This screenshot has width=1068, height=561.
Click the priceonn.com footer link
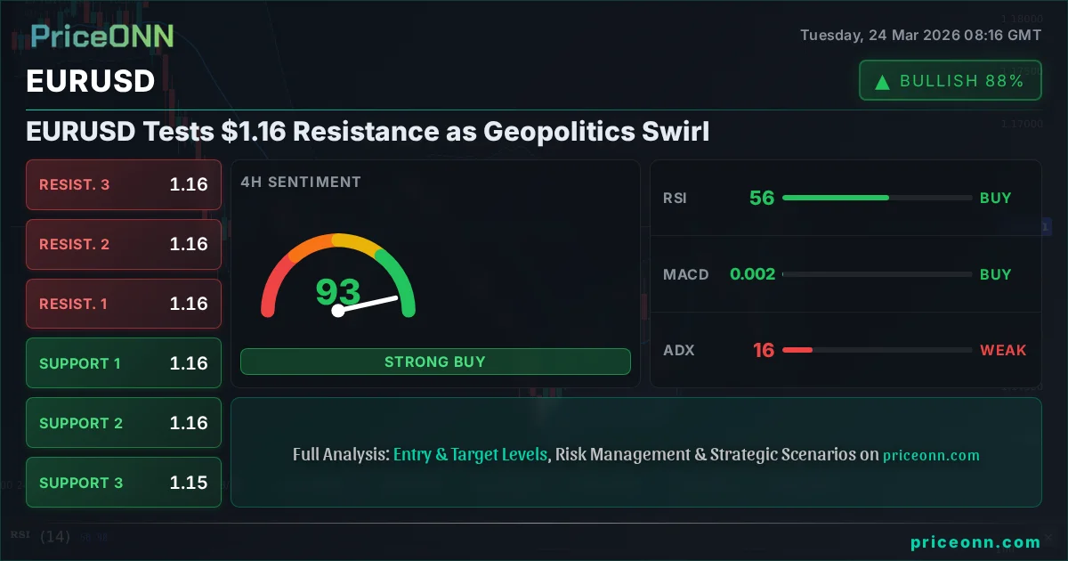point(975,542)
